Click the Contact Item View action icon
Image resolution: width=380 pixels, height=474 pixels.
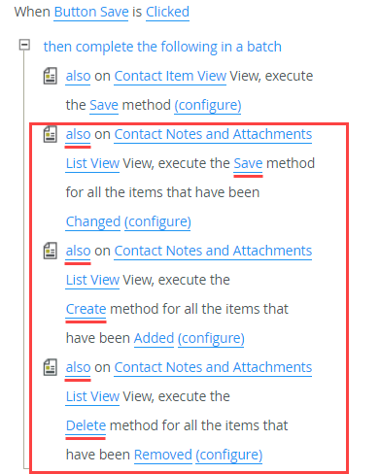point(51,76)
